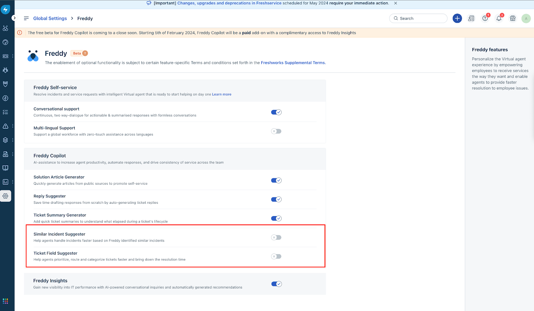Screen dimensions: 534x311
Task: Open the 'Changes, upgrades and deprecations' banner link
Action: point(230,3)
